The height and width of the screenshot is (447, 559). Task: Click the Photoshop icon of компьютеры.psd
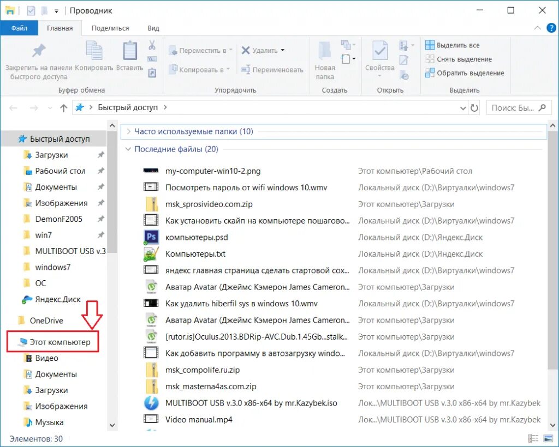151,237
